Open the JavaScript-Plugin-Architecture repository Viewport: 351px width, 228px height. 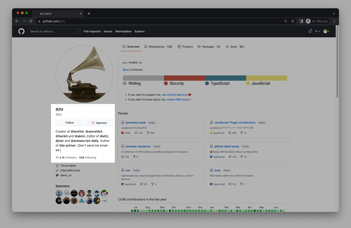pyautogui.click(x=235, y=123)
